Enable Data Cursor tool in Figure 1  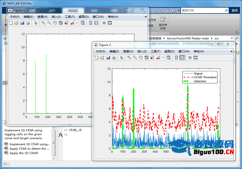click(66, 23)
